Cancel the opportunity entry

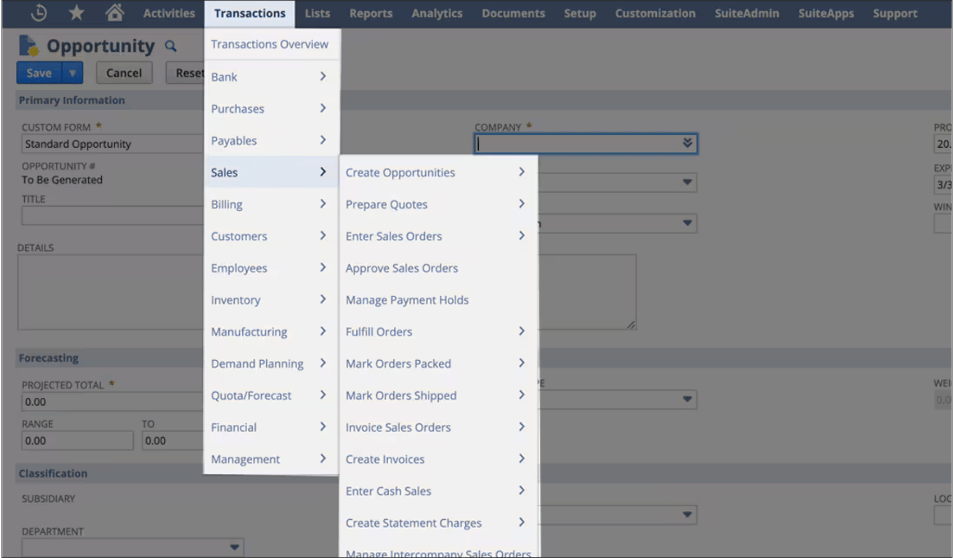(124, 72)
